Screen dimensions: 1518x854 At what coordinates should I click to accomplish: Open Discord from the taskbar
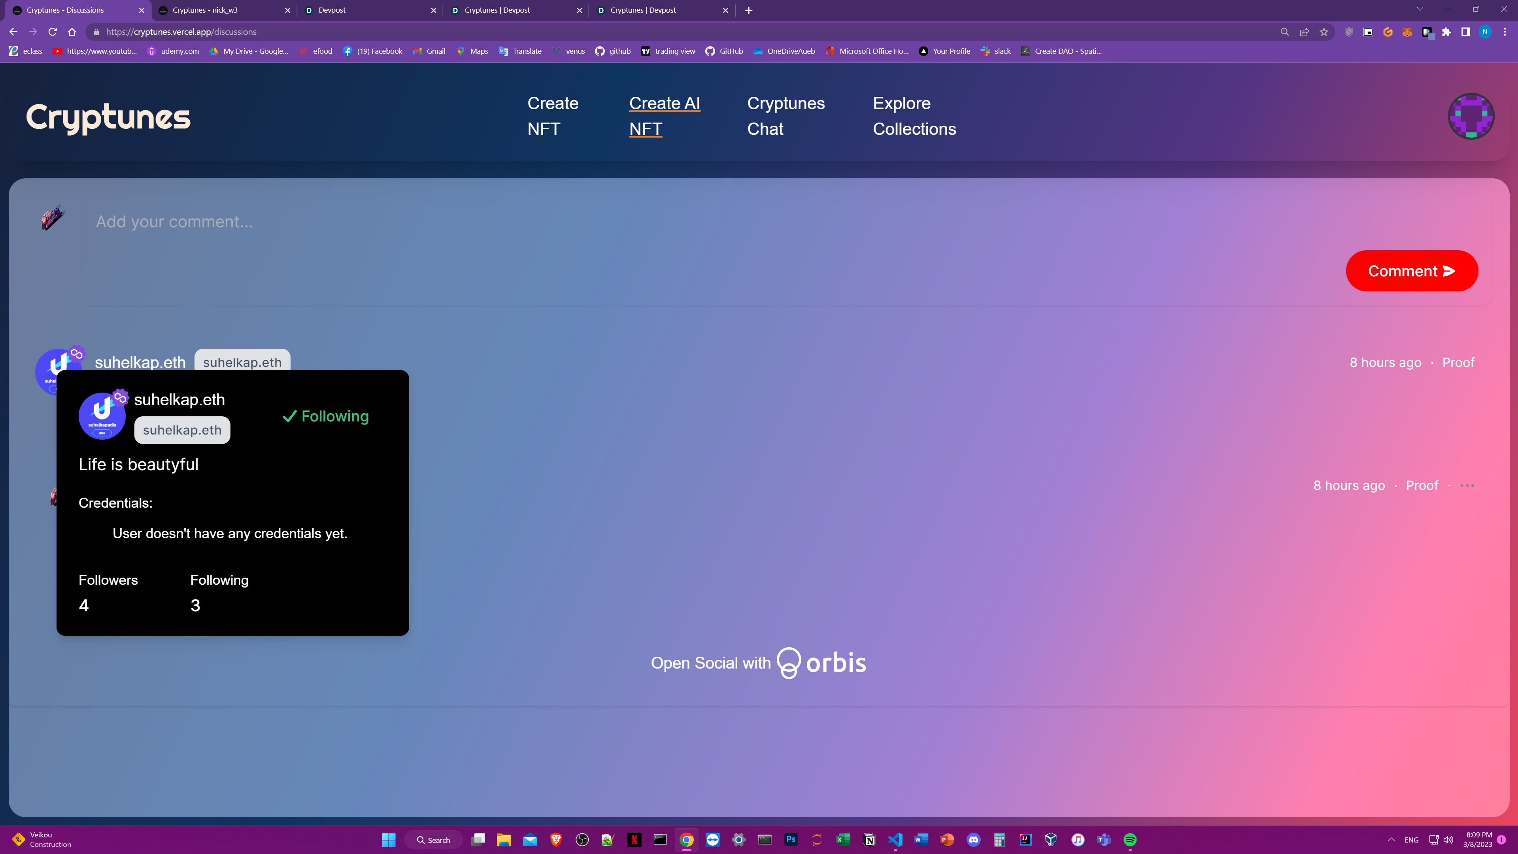click(x=974, y=840)
